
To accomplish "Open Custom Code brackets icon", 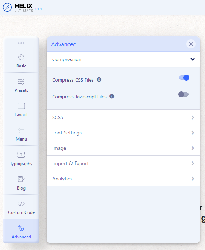I will (x=21, y=204).
